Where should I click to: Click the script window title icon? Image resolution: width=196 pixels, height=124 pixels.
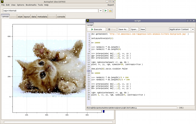pos(88,21)
